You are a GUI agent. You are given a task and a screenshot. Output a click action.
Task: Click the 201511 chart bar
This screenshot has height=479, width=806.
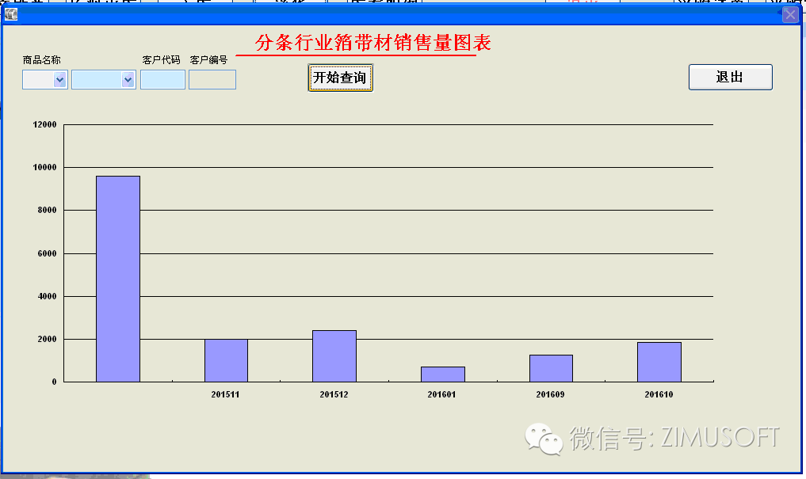tap(226, 360)
